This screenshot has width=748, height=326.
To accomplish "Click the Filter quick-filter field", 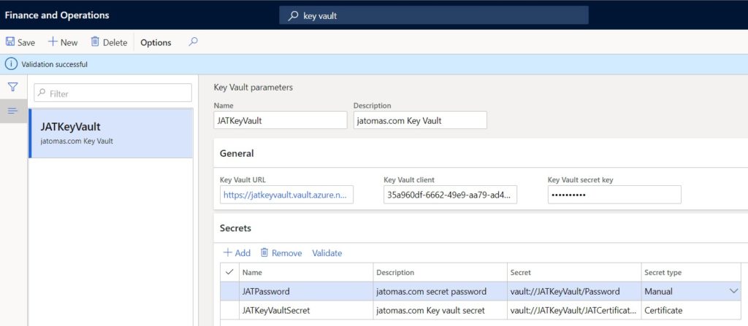I will coord(112,93).
